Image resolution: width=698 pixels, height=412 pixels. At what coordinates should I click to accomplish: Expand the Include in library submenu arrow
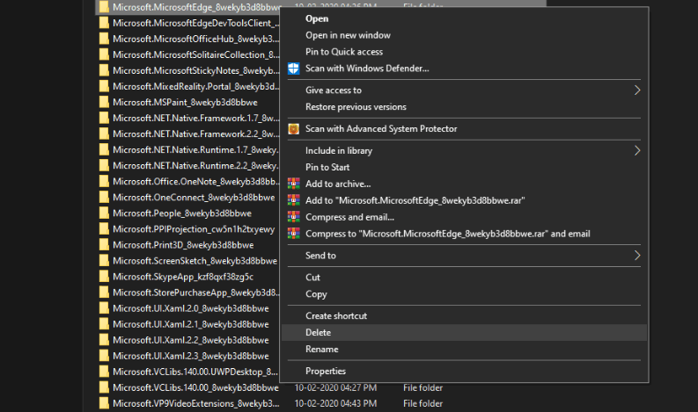(x=637, y=150)
